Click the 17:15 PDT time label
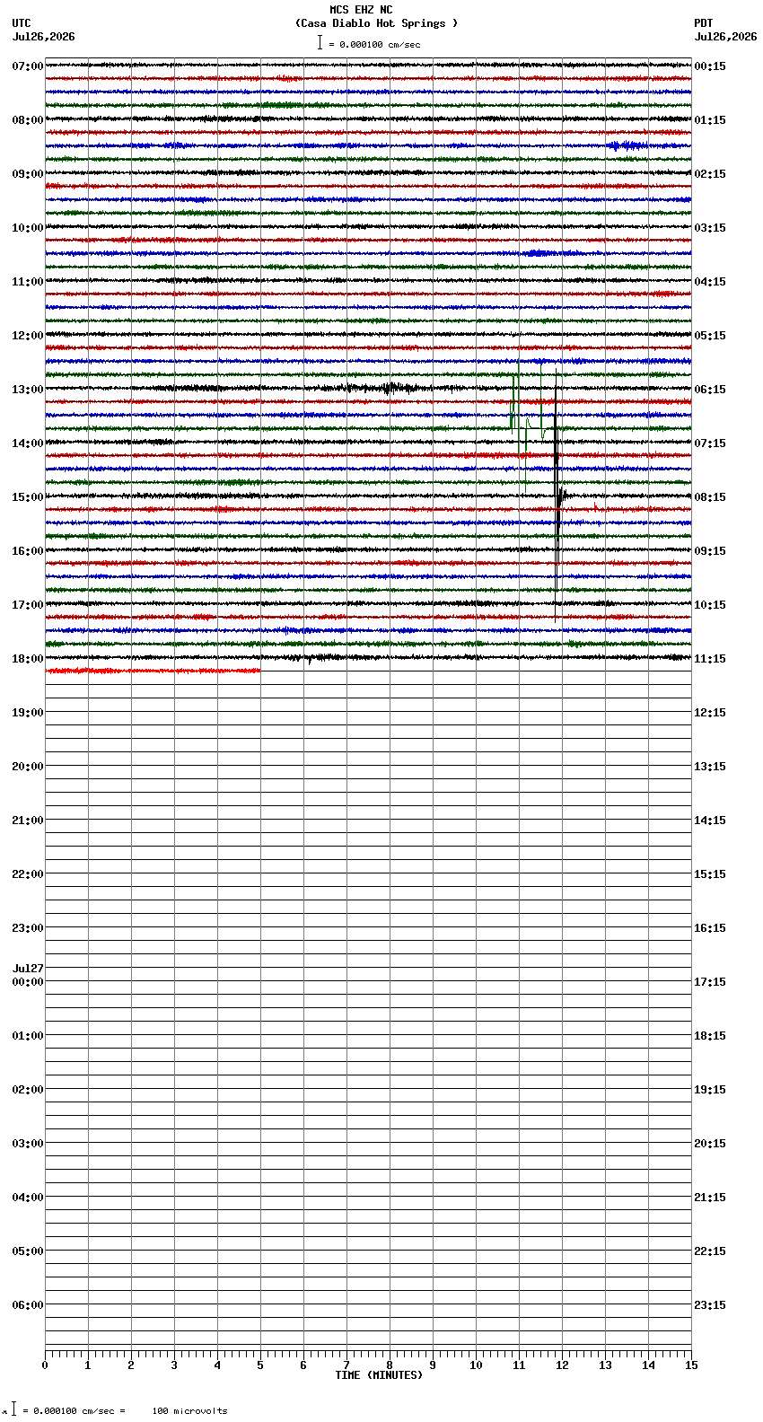The width and height of the screenshot is (763, 1422). point(710,982)
